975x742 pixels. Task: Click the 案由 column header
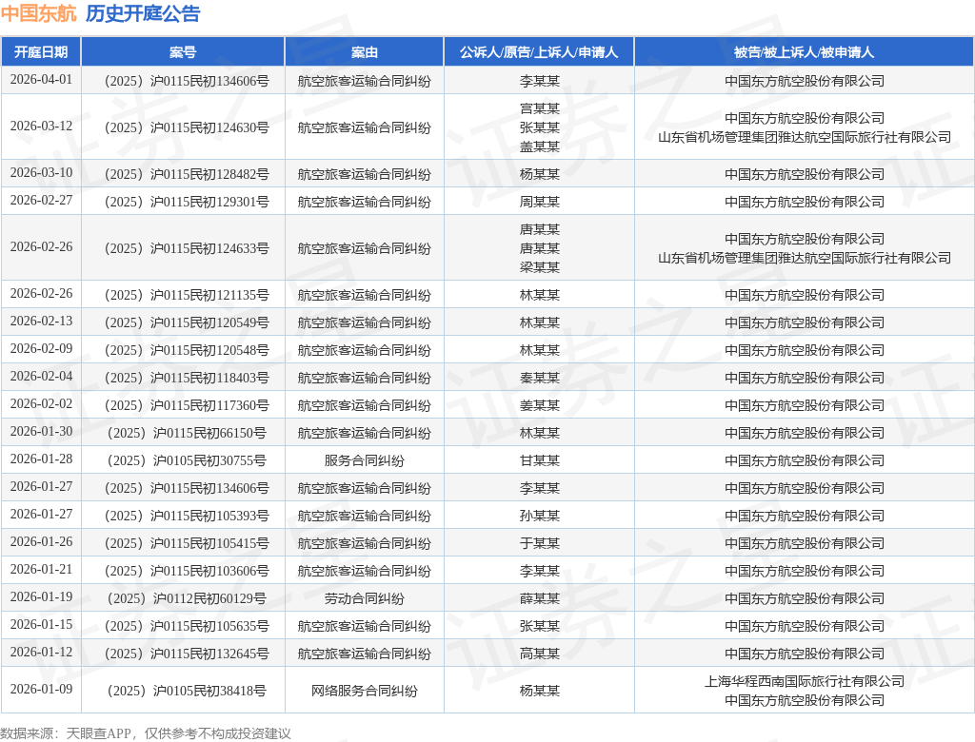[364, 52]
